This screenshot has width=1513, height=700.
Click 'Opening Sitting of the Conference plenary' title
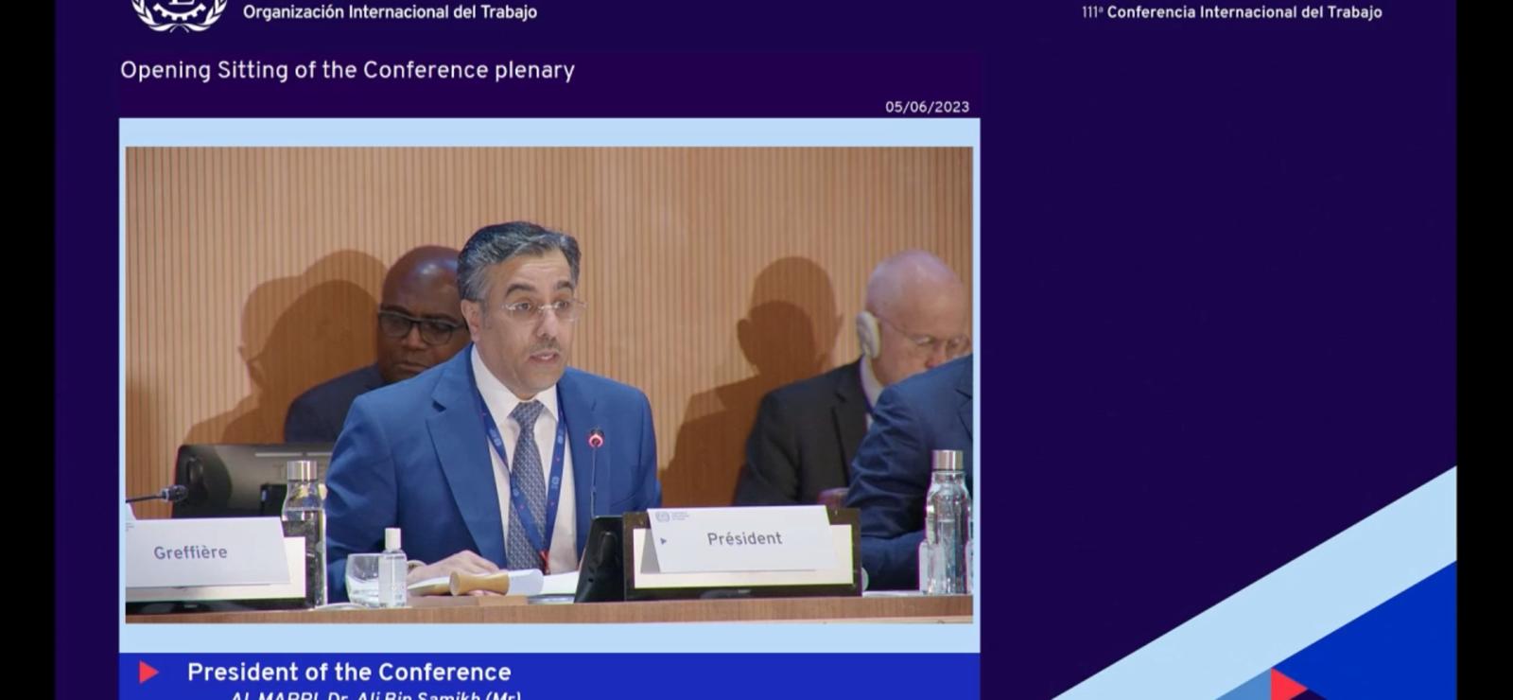[x=347, y=71]
